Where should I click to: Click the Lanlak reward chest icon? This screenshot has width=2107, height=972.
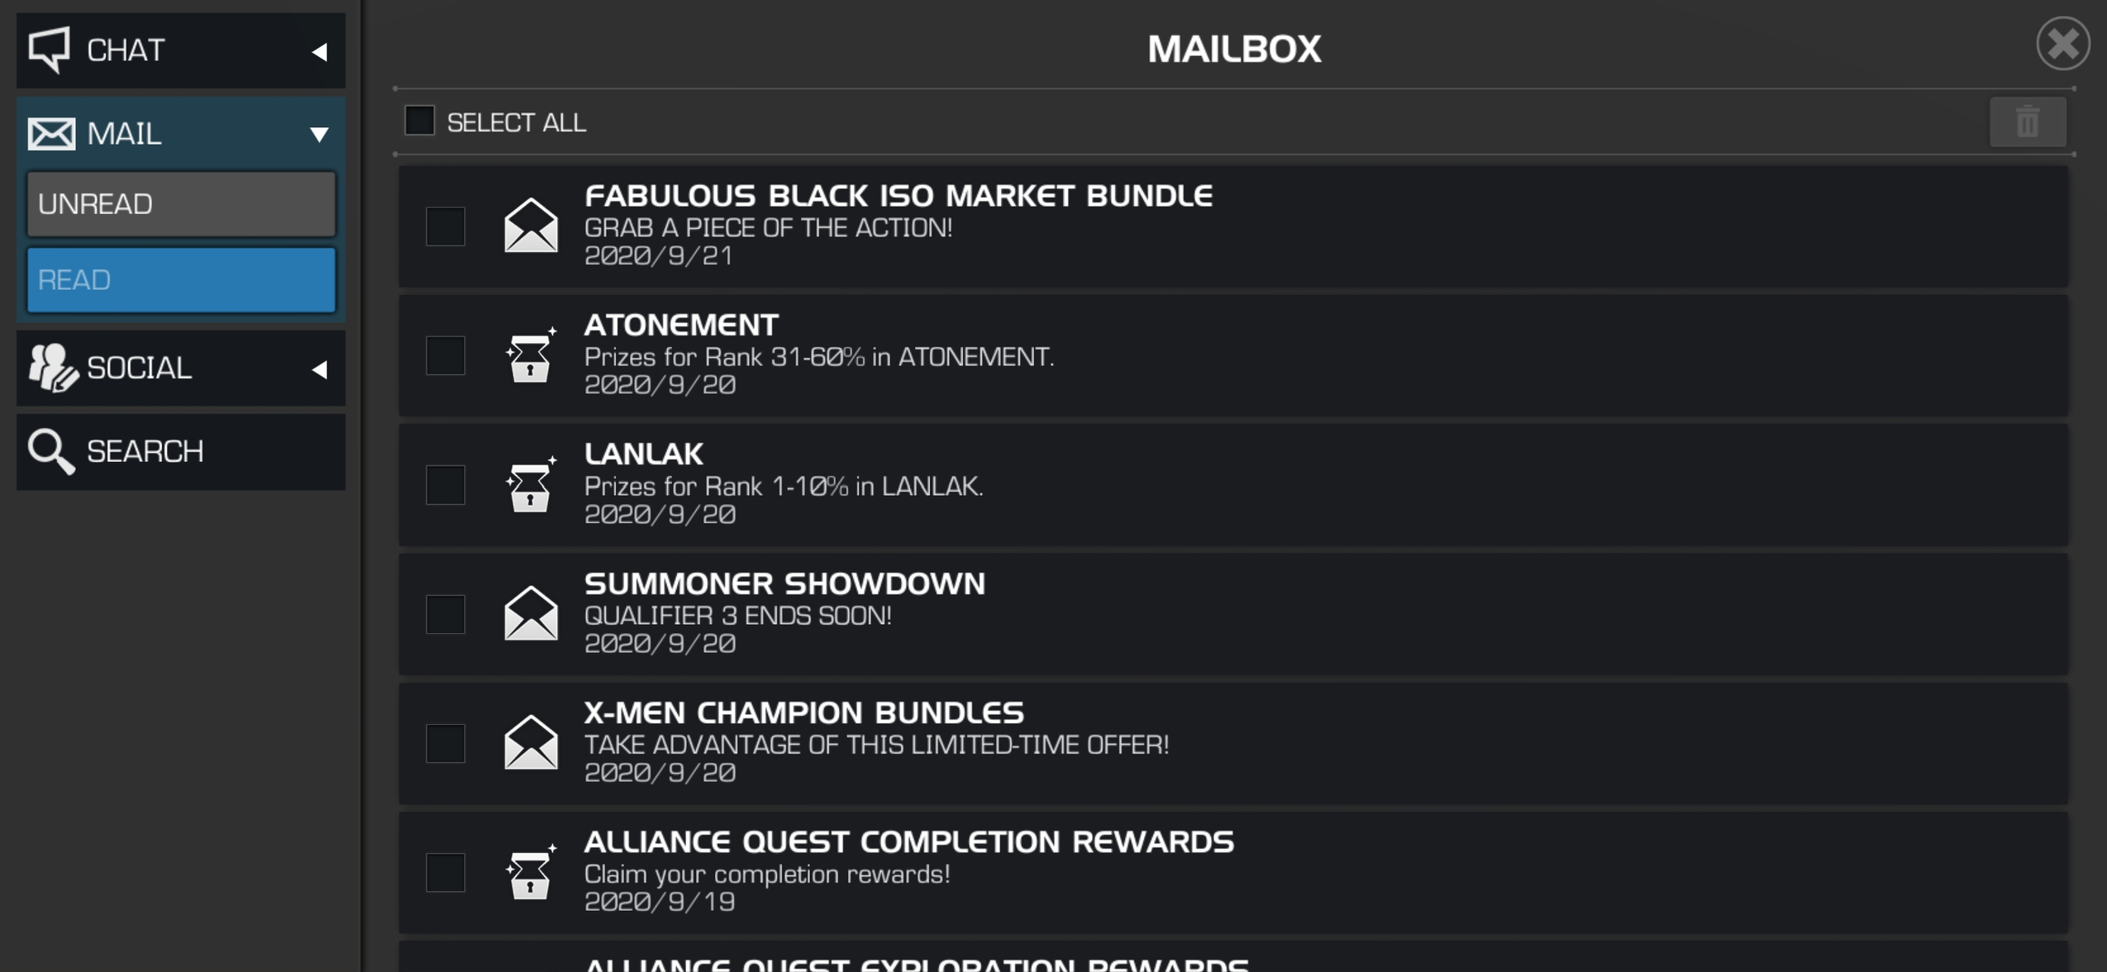(531, 484)
